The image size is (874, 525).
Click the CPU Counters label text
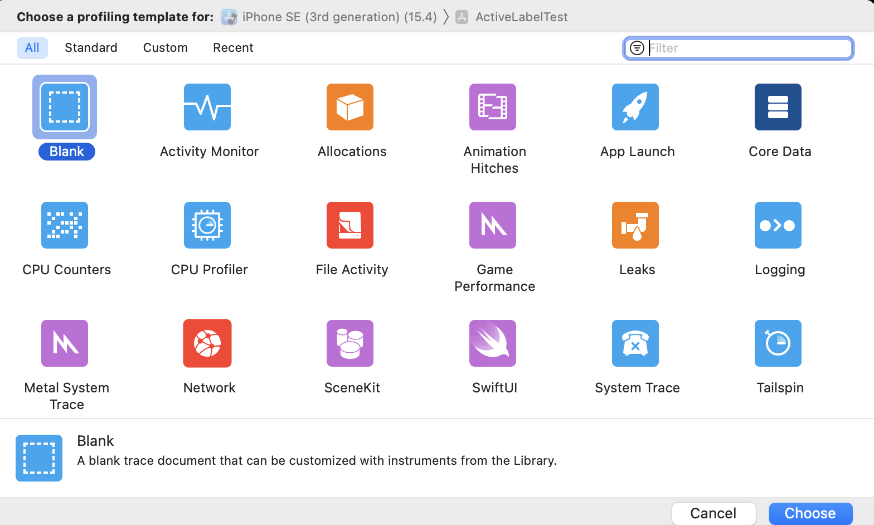point(67,270)
